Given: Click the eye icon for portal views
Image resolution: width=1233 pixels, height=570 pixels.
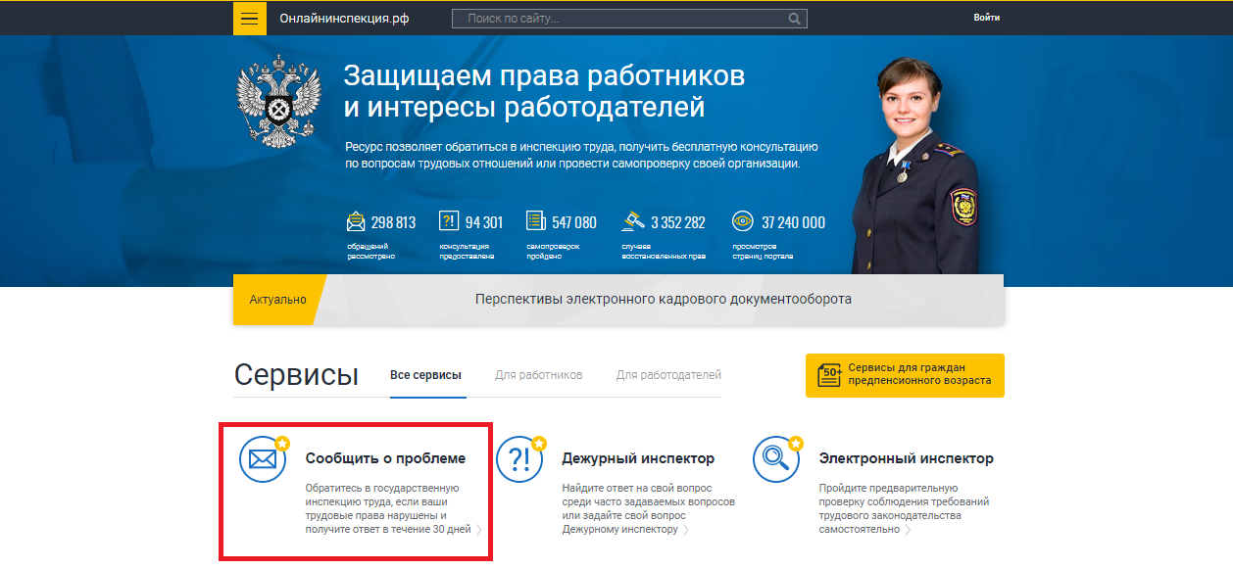Looking at the screenshot, I should (743, 221).
